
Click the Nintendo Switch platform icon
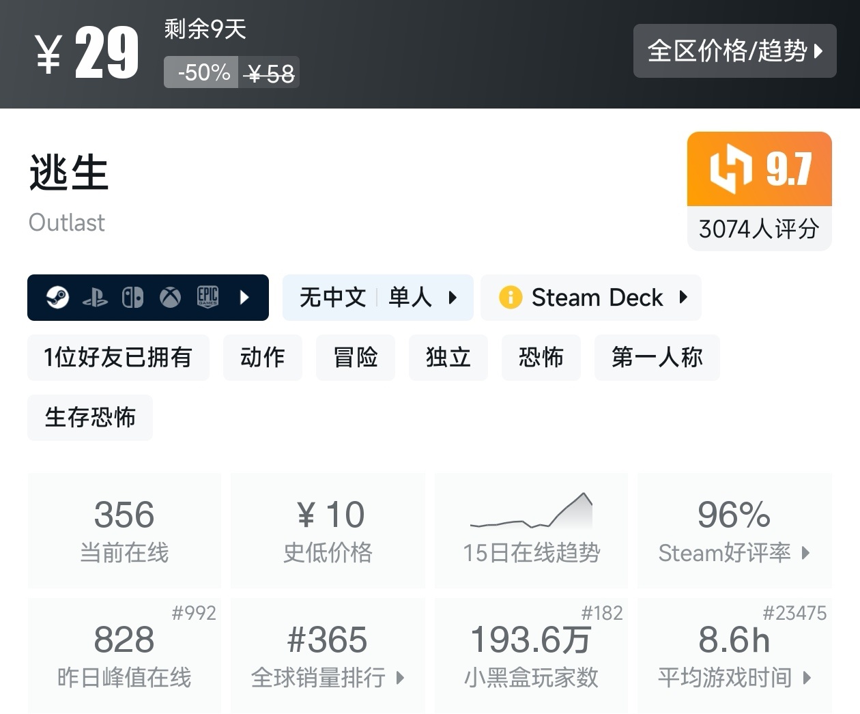(x=132, y=298)
